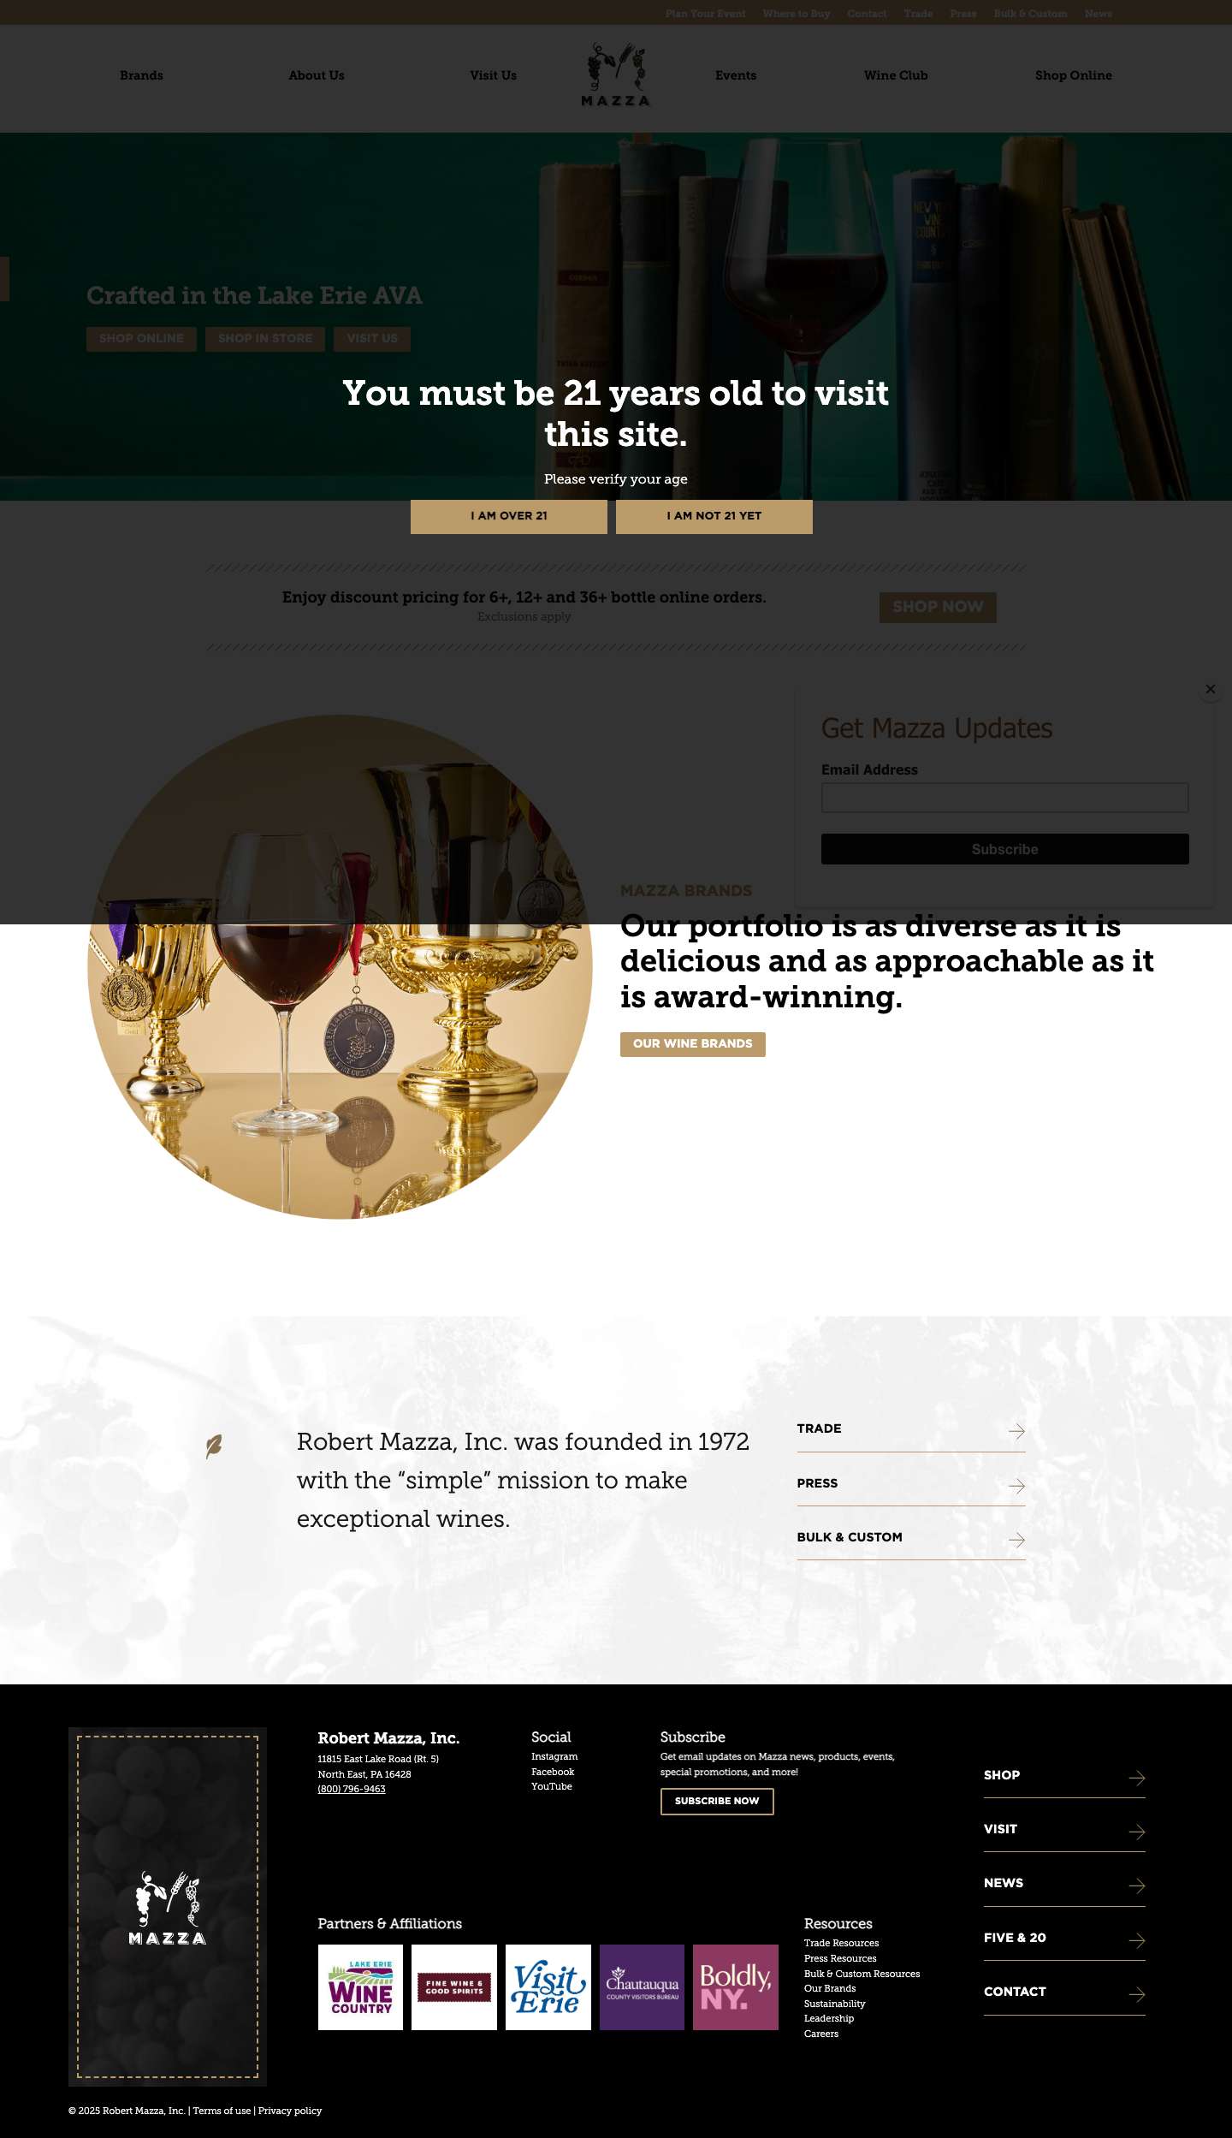Open the Lake Erie Wine Country logo
1232x2138 pixels.
coord(360,1987)
